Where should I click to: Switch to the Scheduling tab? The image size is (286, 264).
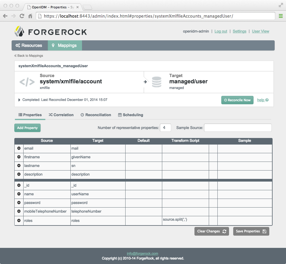[x=131, y=115]
